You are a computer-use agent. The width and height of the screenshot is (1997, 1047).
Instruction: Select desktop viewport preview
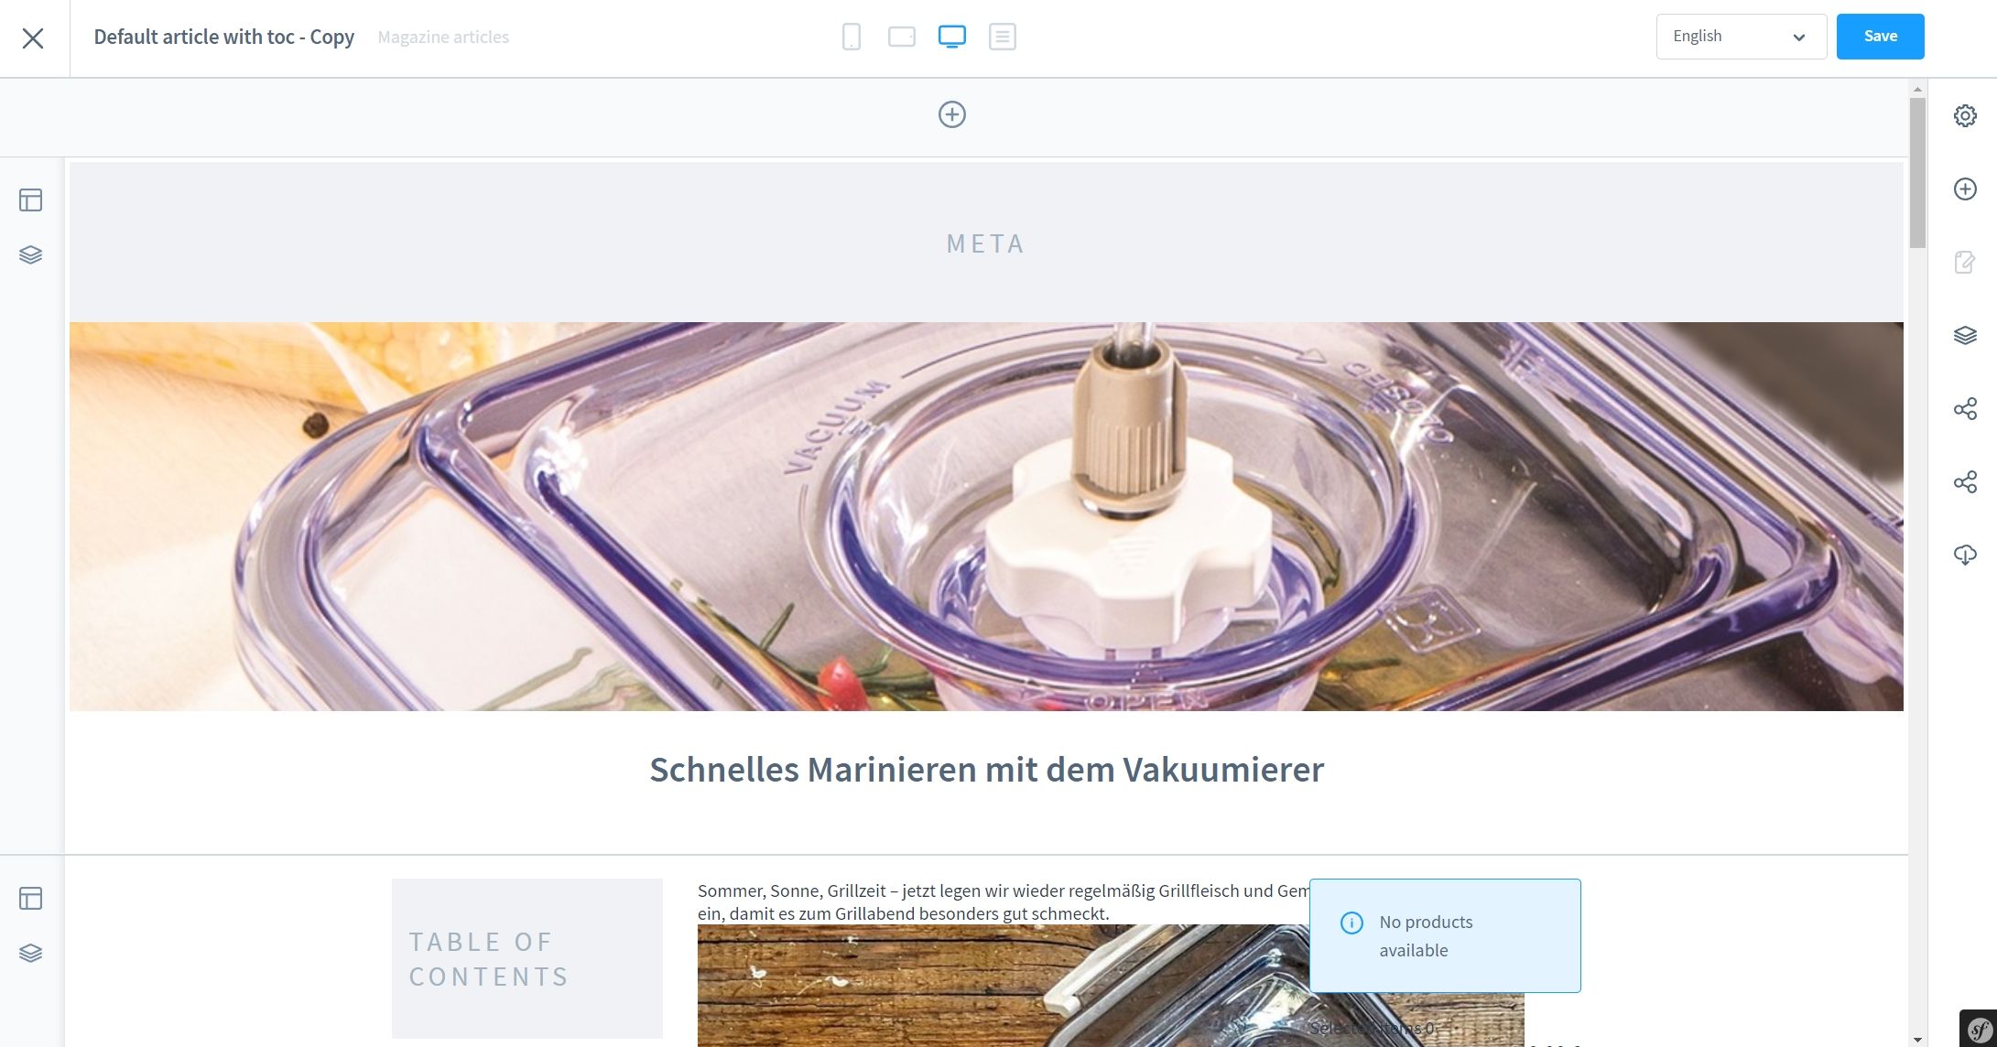[x=952, y=37]
